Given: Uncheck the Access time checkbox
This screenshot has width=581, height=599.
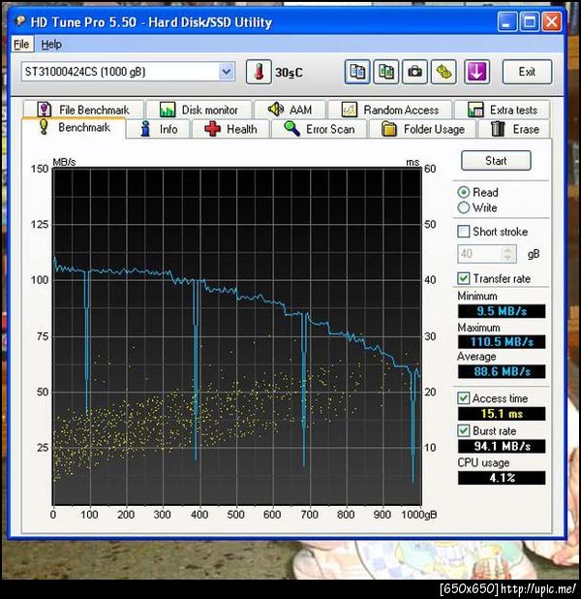Looking at the screenshot, I should pos(464,398).
